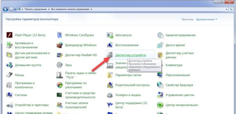236x114 pixels.
Task: Click the Устройства и принтеры icon
Action: point(9,105)
